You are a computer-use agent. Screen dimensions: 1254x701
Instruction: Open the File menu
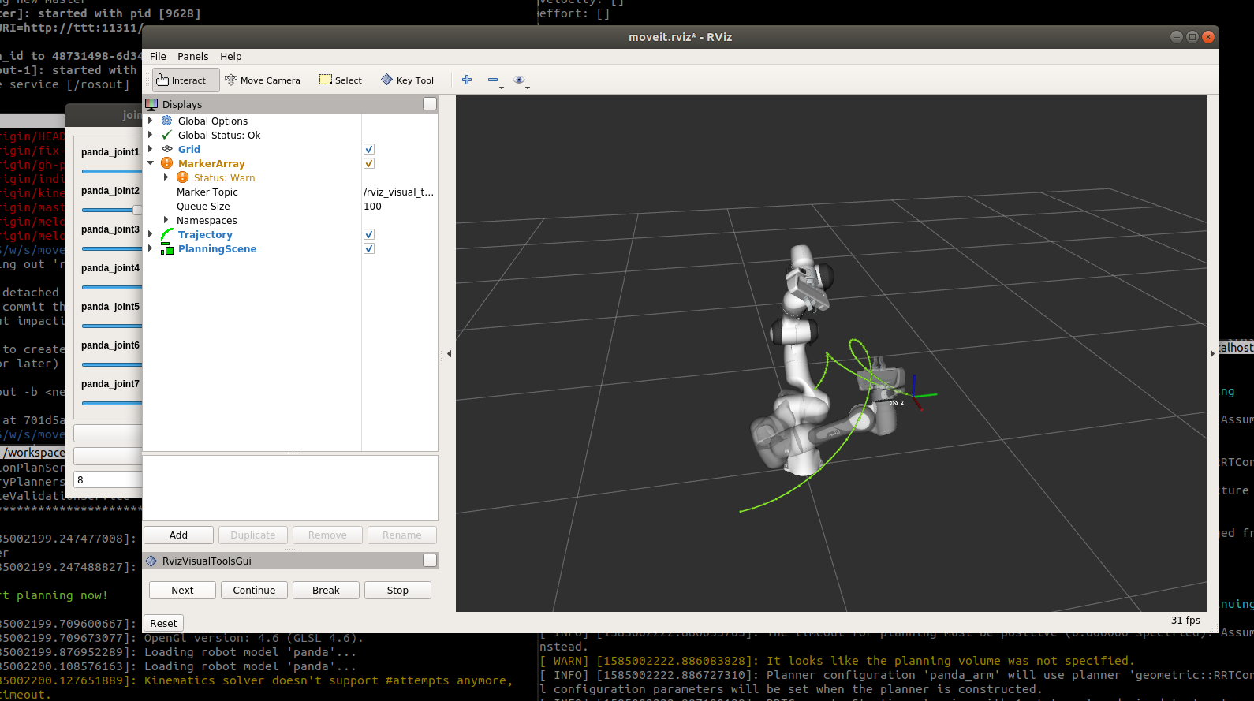click(x=158, y=57)
